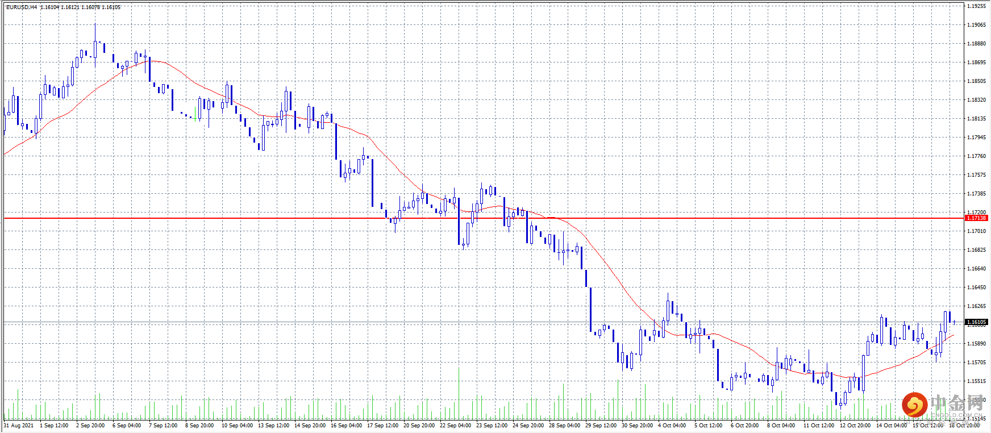Pick the 1.18505 price scale value
991x433 pixels.
(977, 81)
